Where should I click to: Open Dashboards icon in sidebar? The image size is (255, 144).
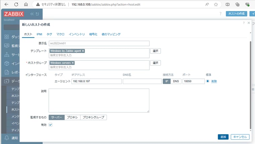click(x=7, y=37)
